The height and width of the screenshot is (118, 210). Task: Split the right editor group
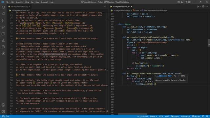(x=203, y=7)
